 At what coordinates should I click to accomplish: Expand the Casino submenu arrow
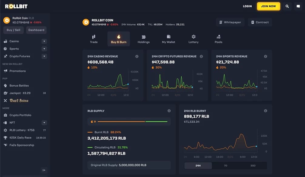click(x=44, y=41)
